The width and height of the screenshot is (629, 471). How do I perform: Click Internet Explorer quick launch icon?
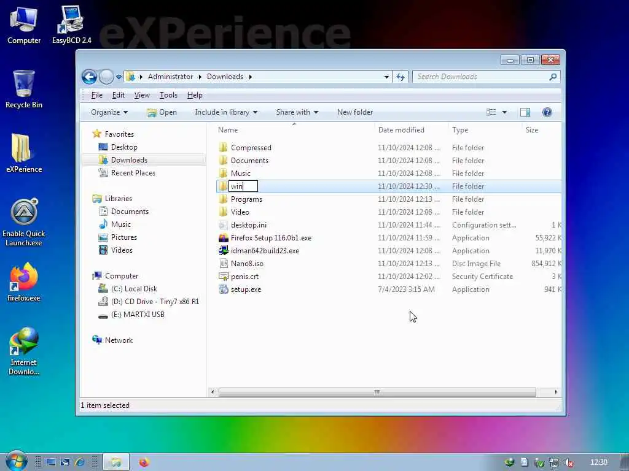pyautogui.click(x=80, y=462)
